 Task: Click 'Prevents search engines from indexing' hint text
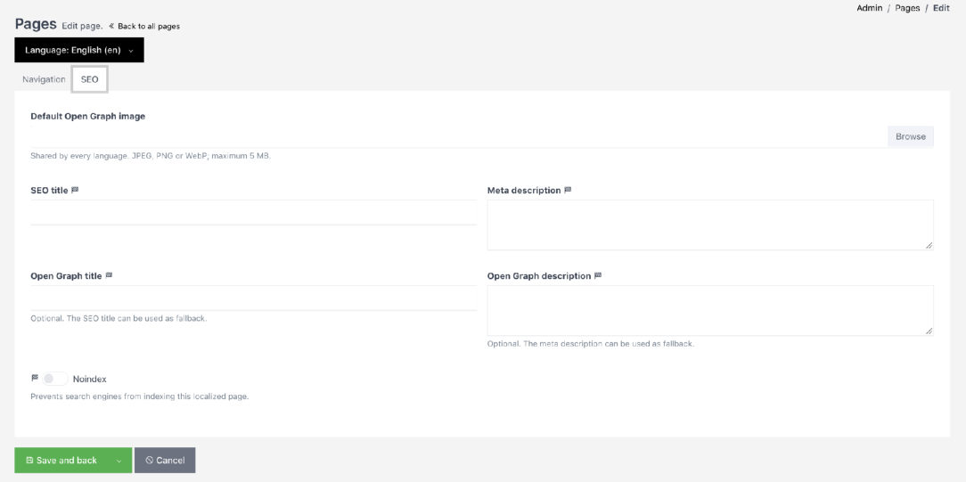coord(139,396)
